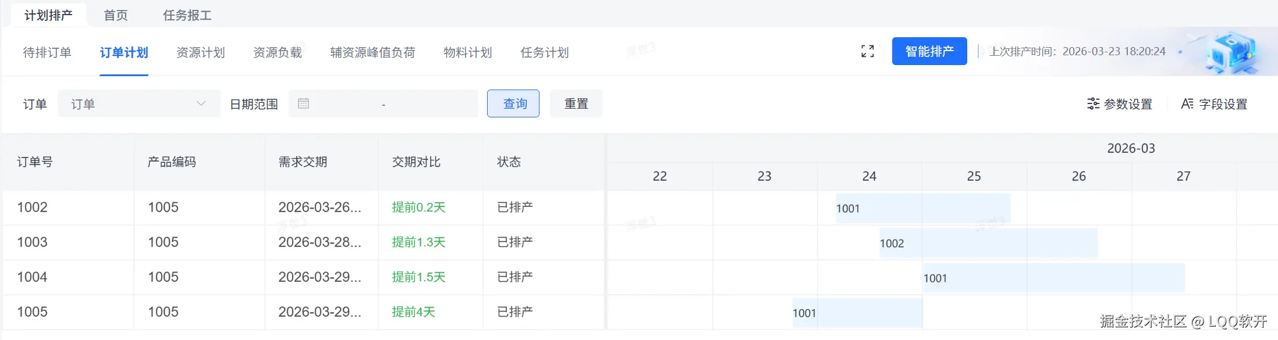Image resolution: width=1278 pixels, height=340 pixels.
Task: Click the calendar icon in date range
Action: [303, 103]
